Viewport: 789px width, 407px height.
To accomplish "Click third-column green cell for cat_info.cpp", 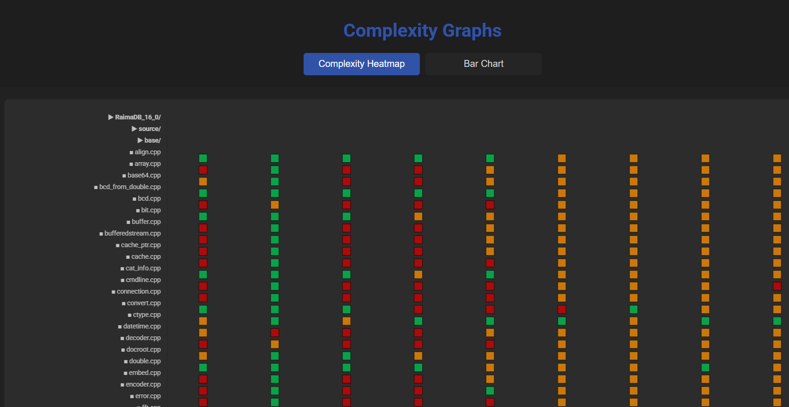I will pos(346,275).
